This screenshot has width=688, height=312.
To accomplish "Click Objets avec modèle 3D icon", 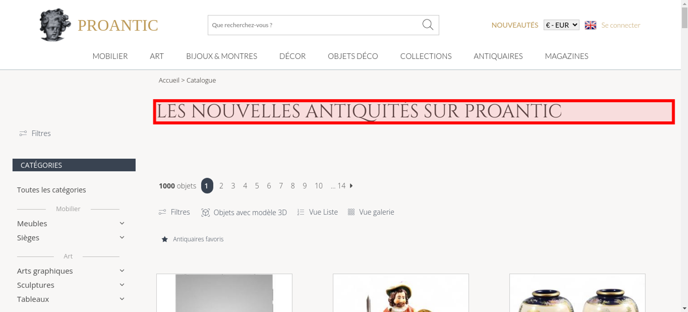I will click(205, 212).
